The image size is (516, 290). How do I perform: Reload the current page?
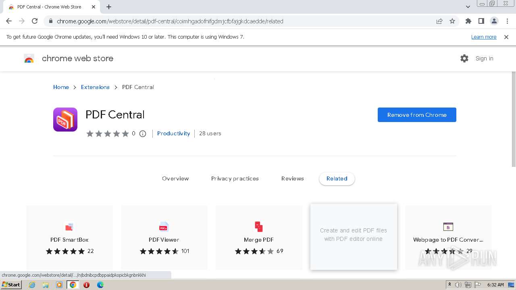[35, 21]
